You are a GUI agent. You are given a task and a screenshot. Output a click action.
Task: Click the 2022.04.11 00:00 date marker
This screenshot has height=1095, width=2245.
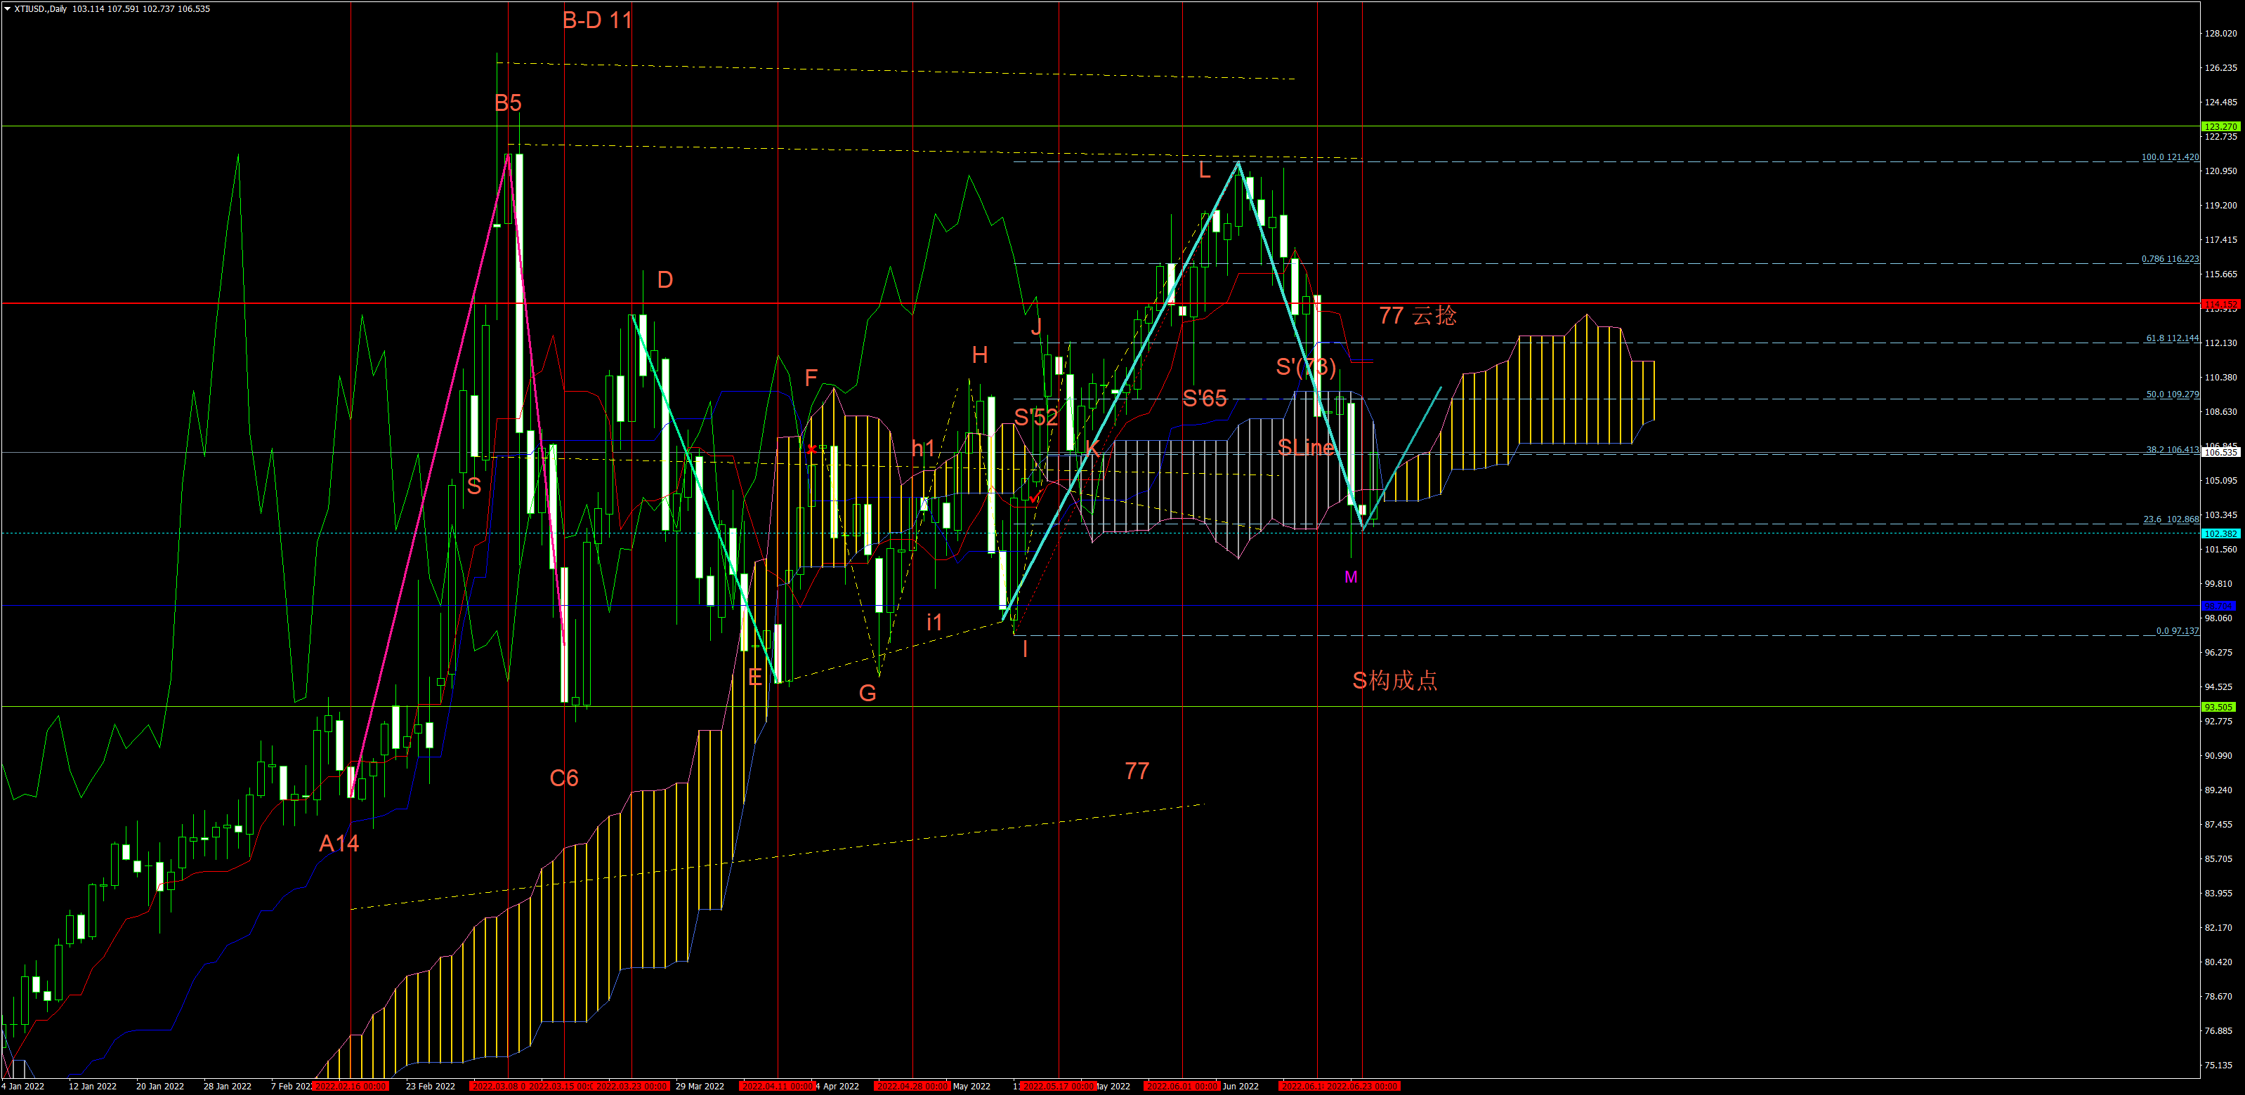tap(778, 1087)
